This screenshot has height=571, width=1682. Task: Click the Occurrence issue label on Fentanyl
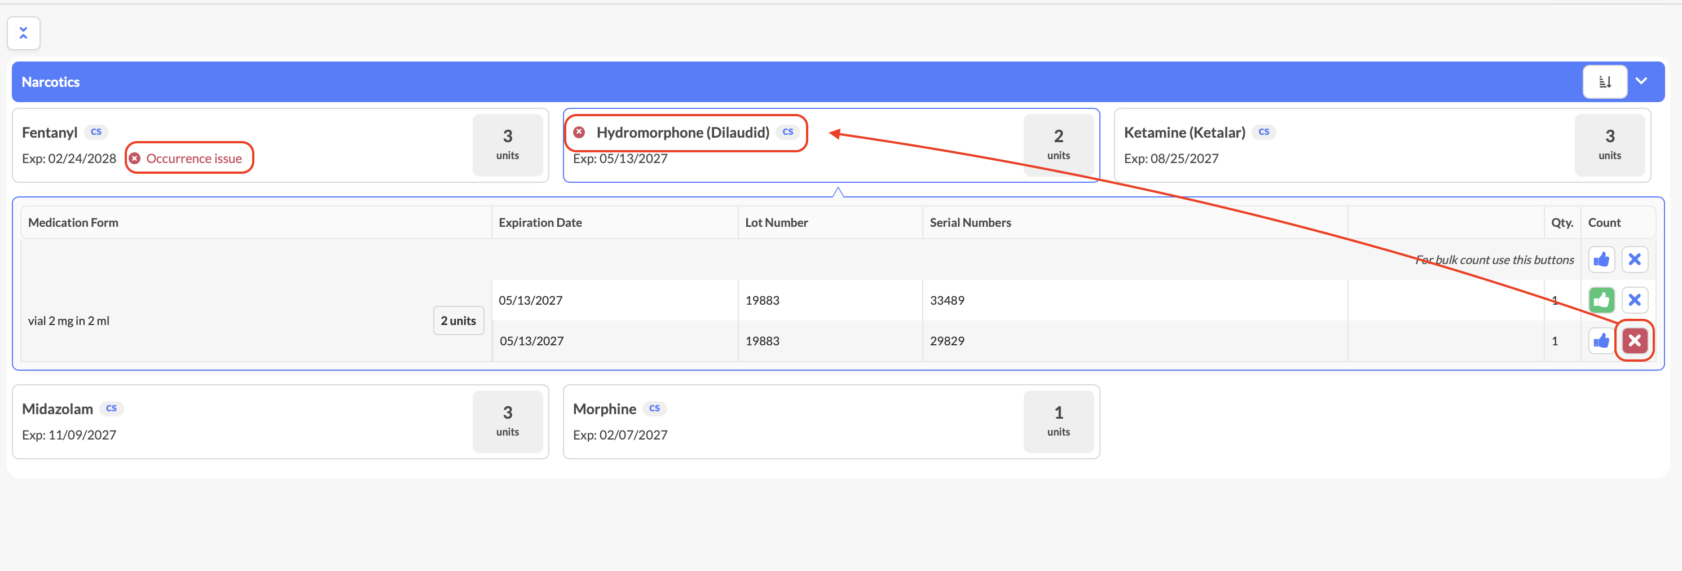(193, 158)
